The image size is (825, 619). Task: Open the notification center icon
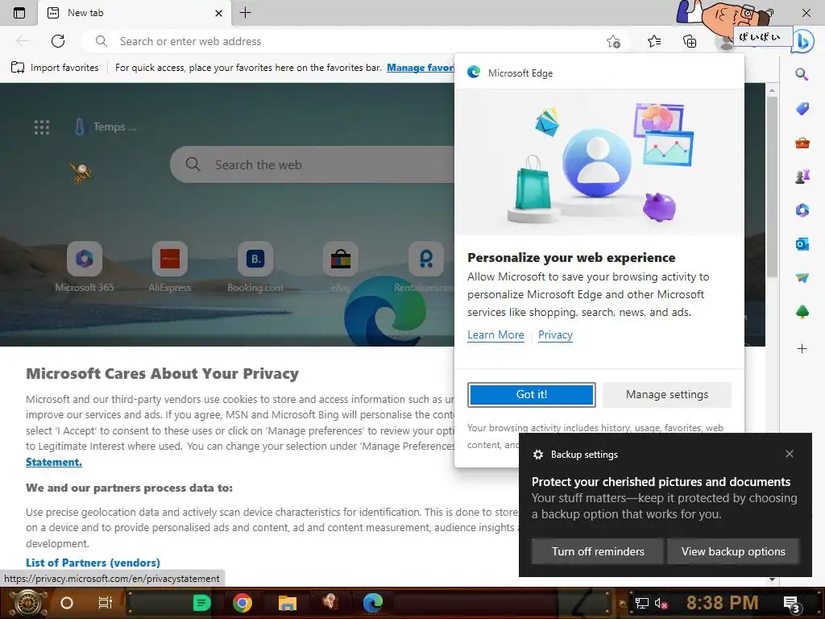[791, 604]
